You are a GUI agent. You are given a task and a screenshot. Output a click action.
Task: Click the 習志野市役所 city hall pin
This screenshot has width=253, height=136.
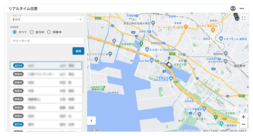pyautogui.click(x=226, y=62)
